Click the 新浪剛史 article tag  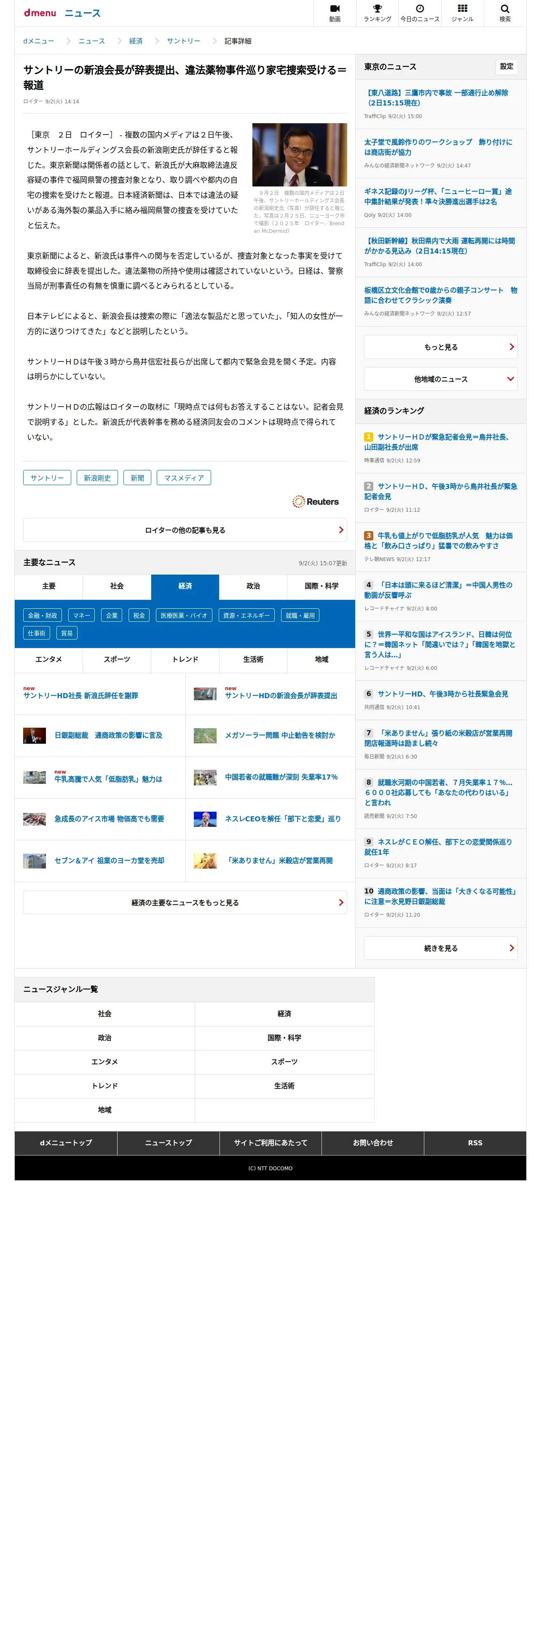97,478
